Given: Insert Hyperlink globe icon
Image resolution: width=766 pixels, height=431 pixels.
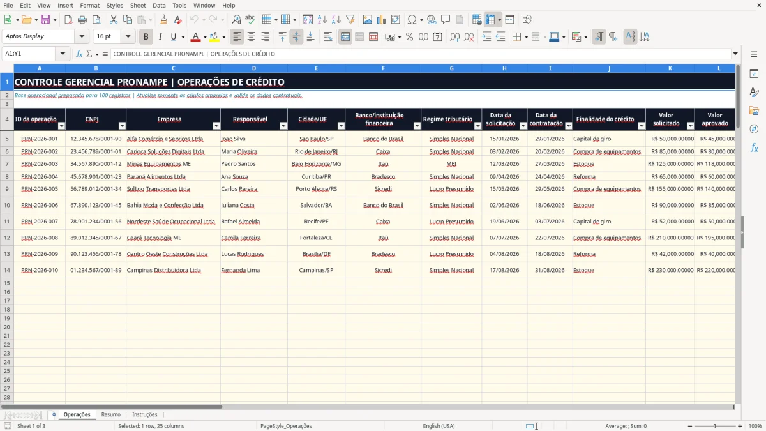Looking at the screenshot, I should tap(432, 20).
